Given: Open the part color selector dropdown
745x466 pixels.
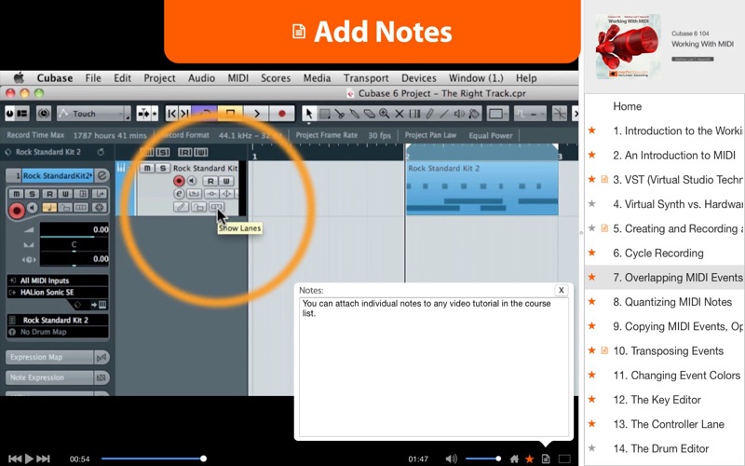Looking at the screenshot, I should click(497, 114).
